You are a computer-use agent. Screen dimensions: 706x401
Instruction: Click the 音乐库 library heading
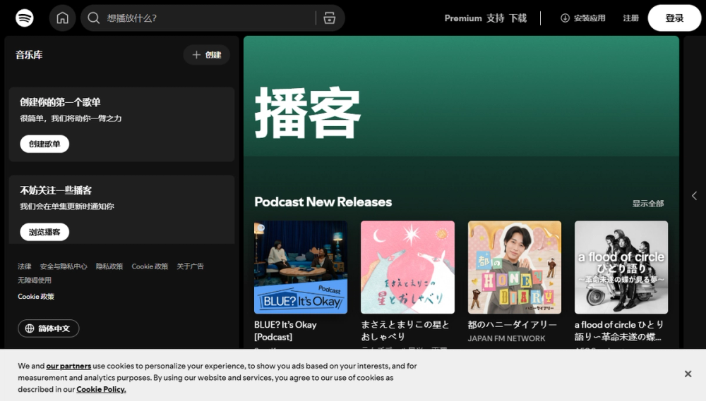click(29, 55)
